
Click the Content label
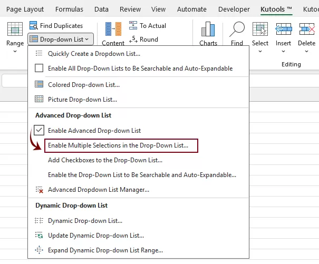[x=113, y=43]
